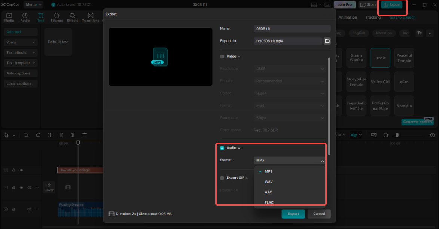Viewport: 439px width, 229px height.
Task: Click the Cancel button in the Export dialog
Action: [x=319, y=214]
